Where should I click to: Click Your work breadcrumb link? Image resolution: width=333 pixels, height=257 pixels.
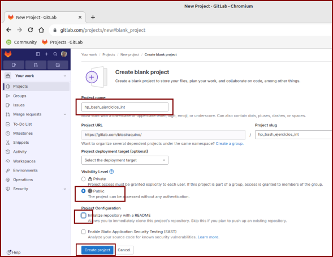(89, 55)
